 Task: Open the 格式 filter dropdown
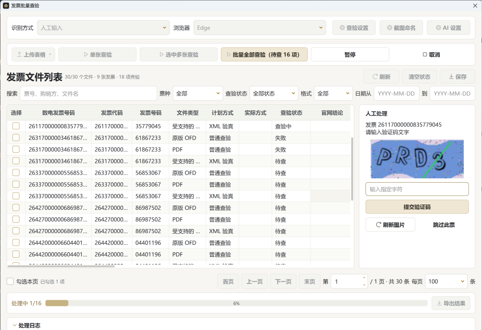(333, 93)
